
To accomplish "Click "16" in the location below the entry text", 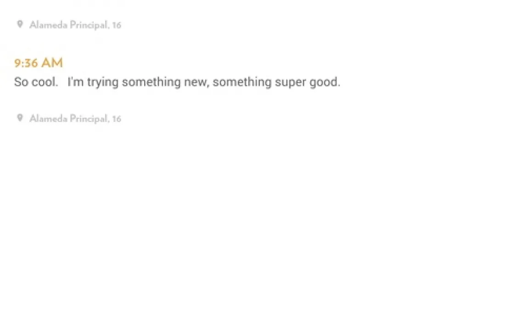I will [x=117, y=119].
